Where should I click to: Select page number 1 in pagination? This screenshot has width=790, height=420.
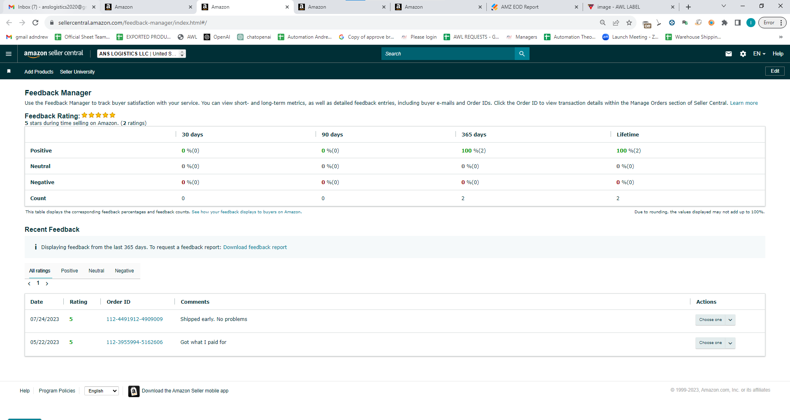coord(38,283)
